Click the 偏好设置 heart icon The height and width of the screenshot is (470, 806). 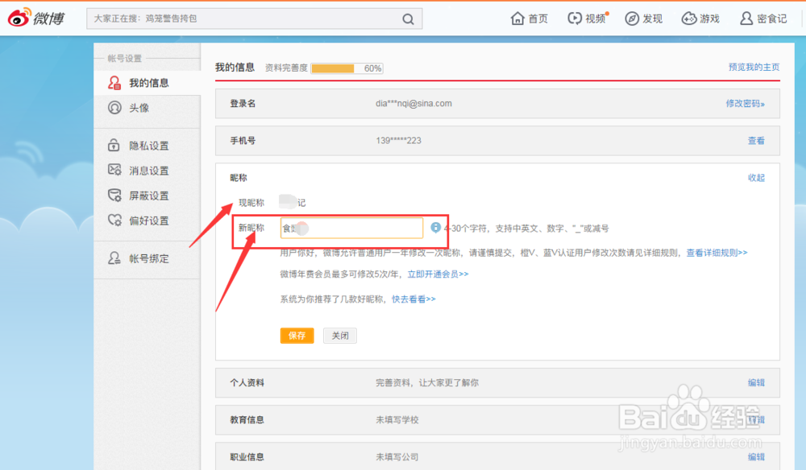[114, 221]
